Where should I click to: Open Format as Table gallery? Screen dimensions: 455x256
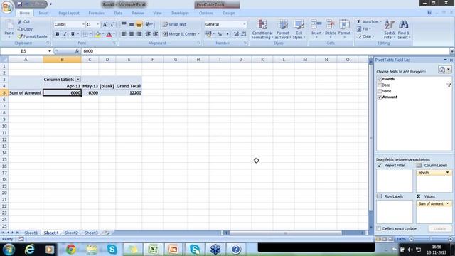pyautogui.click(x=283, y=29)
